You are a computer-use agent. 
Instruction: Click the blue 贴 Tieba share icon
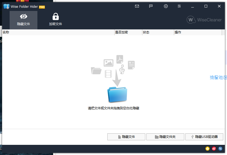click(x=220, y=149)
